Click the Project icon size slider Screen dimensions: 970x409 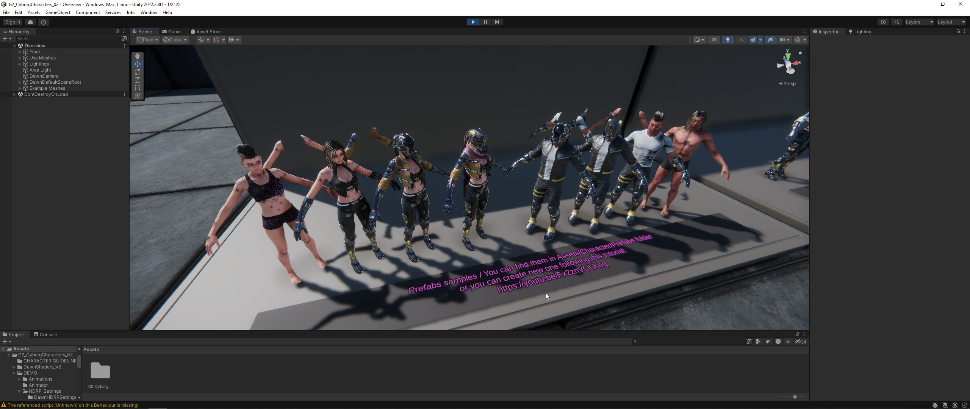tap(795, 397)
